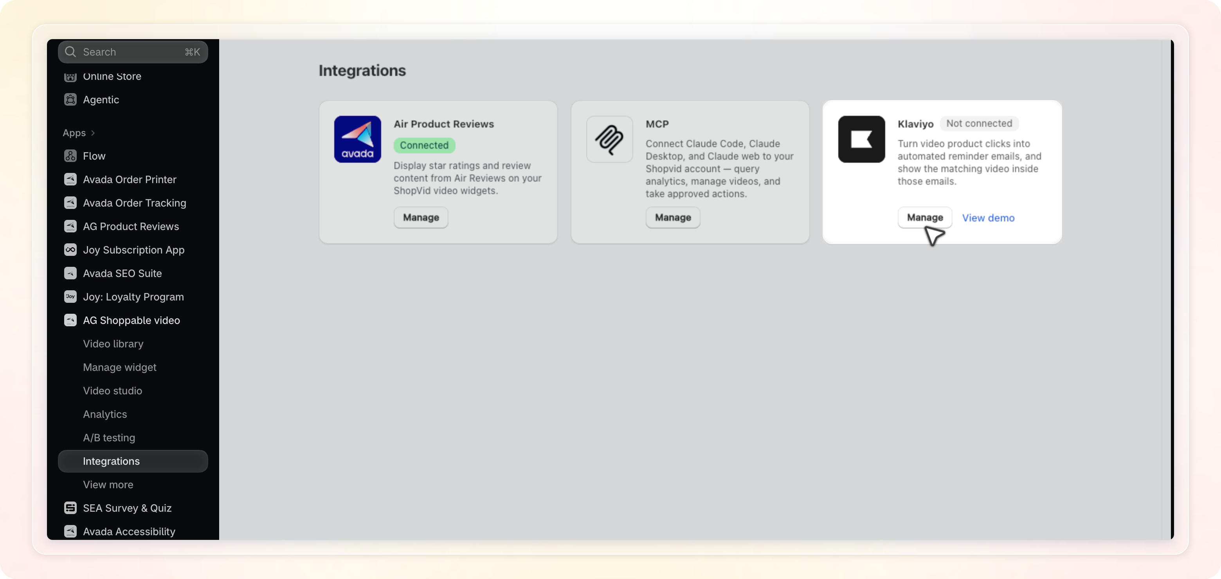Image resolution: width=1221 pixels, height=579 pixels.
Task: Open the Flow app
Action: (94, 156)
